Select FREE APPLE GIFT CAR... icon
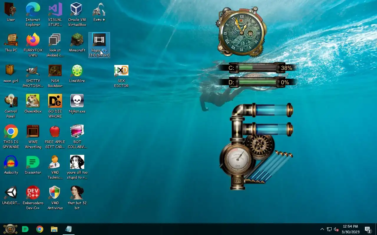 55,137
